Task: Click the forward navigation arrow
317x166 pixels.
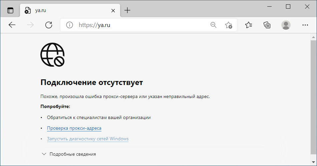Action: (30, 25)
